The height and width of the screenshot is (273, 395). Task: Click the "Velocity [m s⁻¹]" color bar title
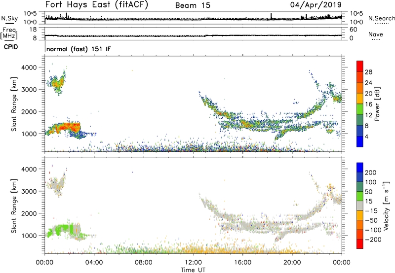pos(386,205)
